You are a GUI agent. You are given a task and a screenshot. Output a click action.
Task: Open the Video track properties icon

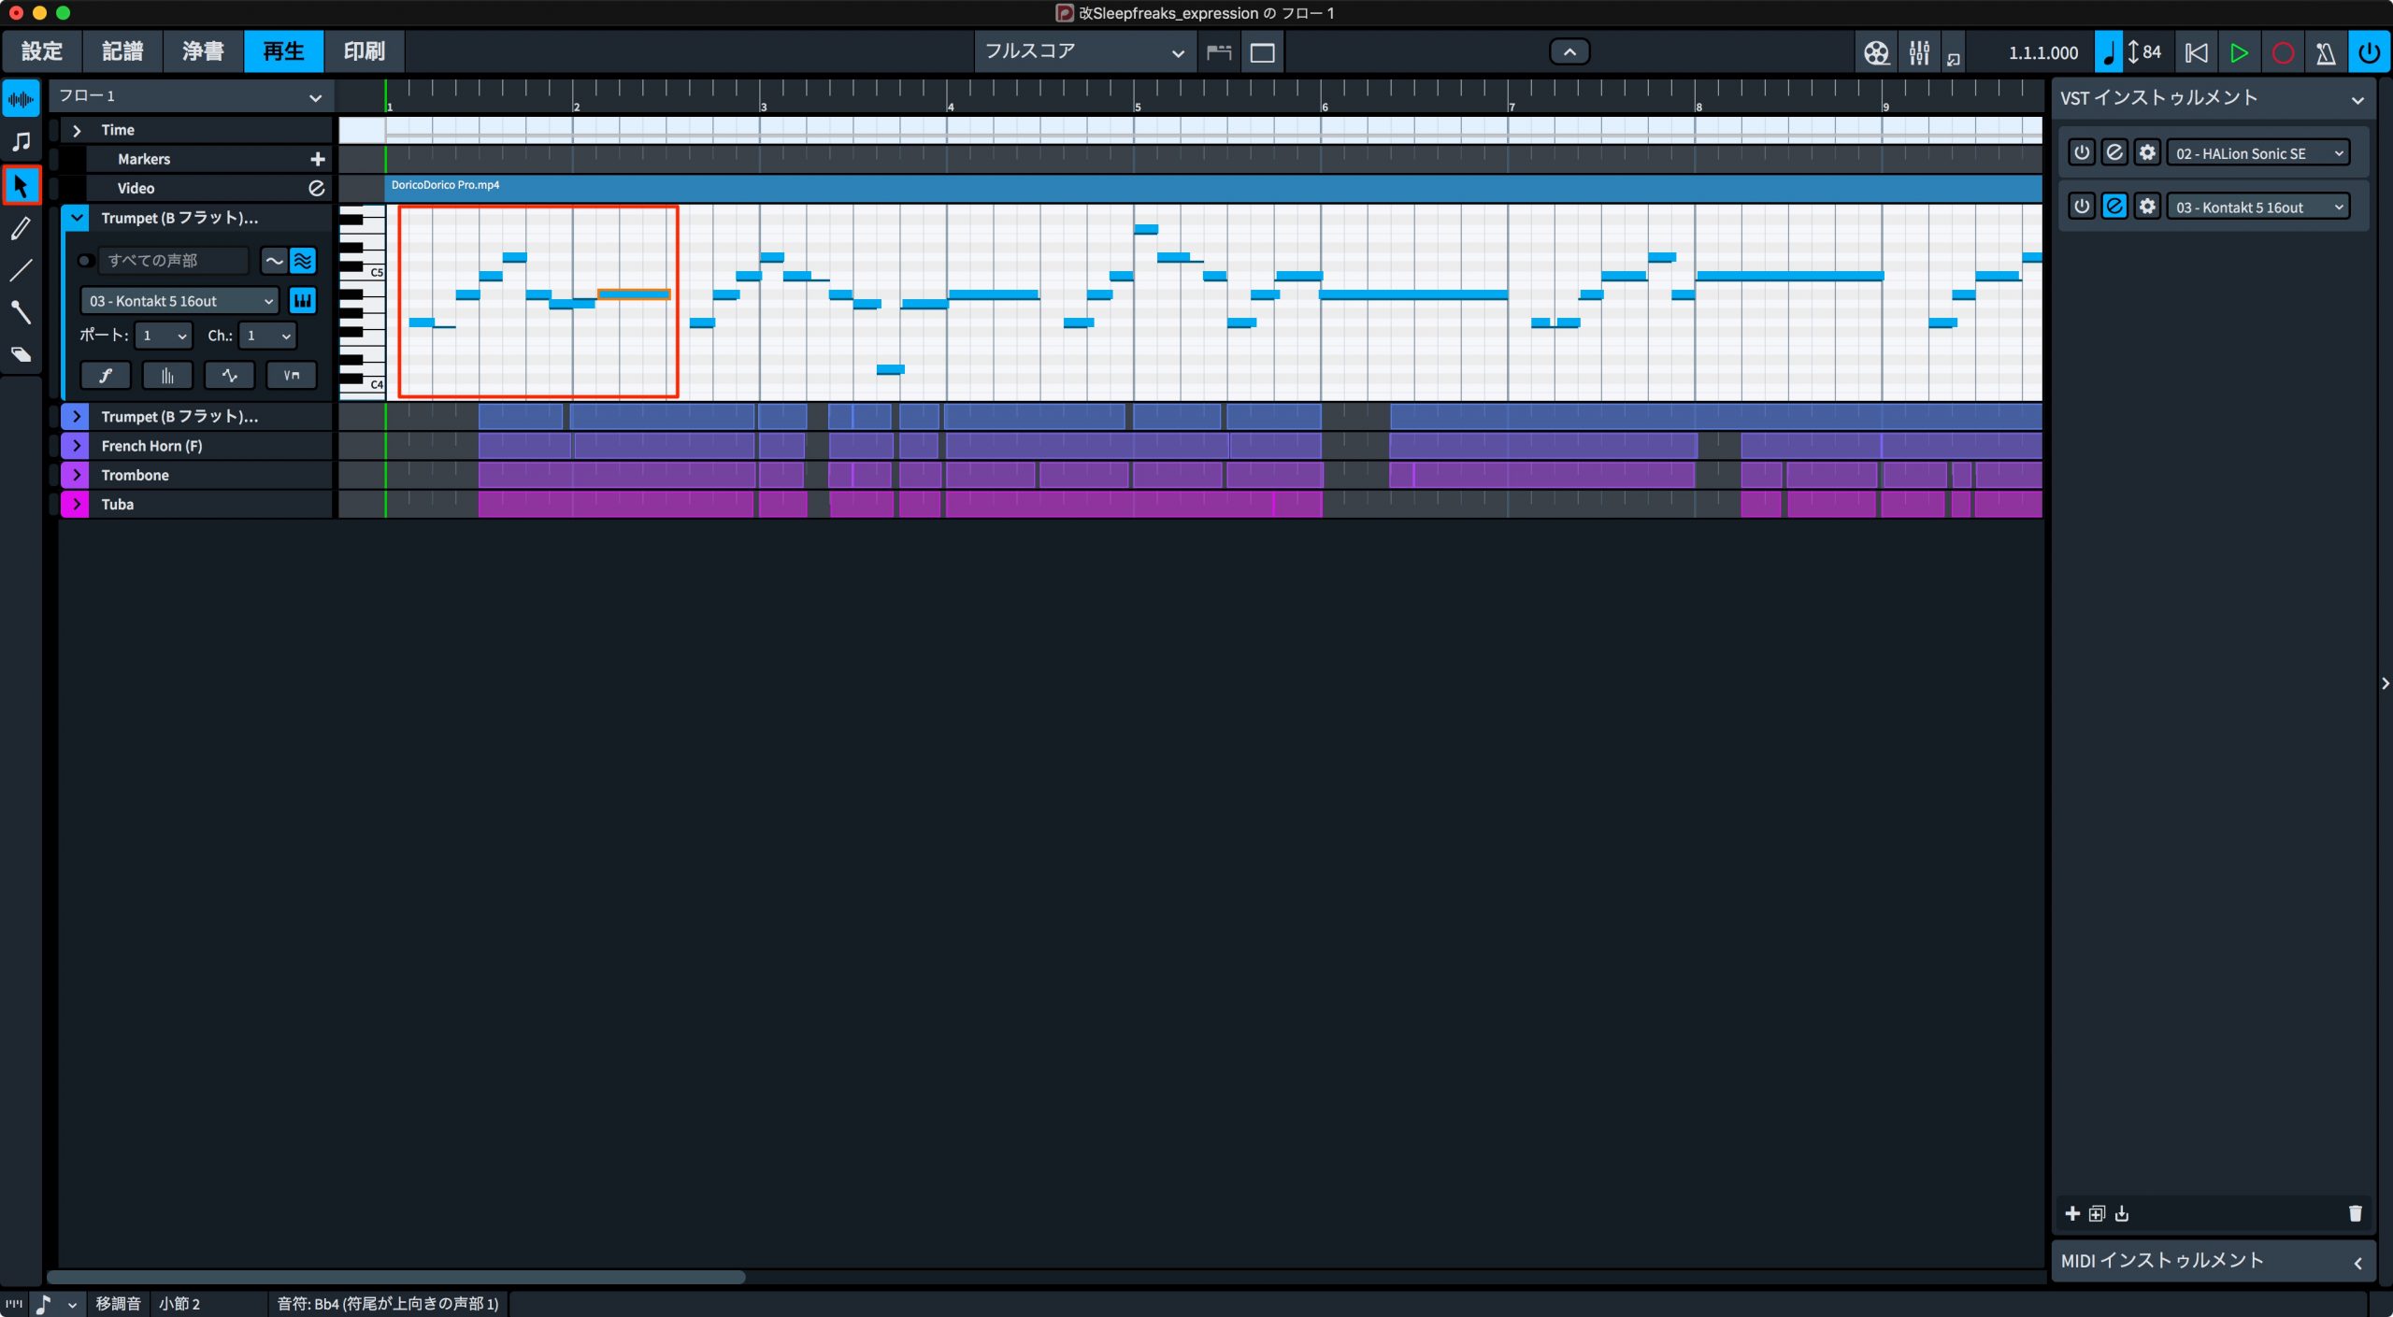tap(317, 188)
